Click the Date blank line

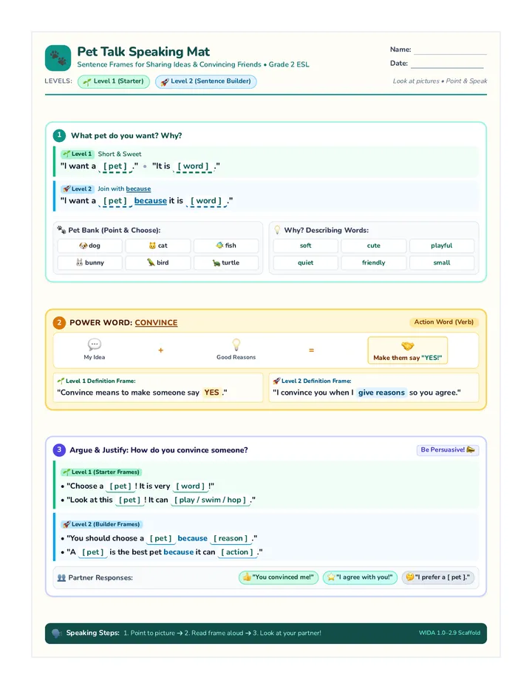click(x=447, y=64)
